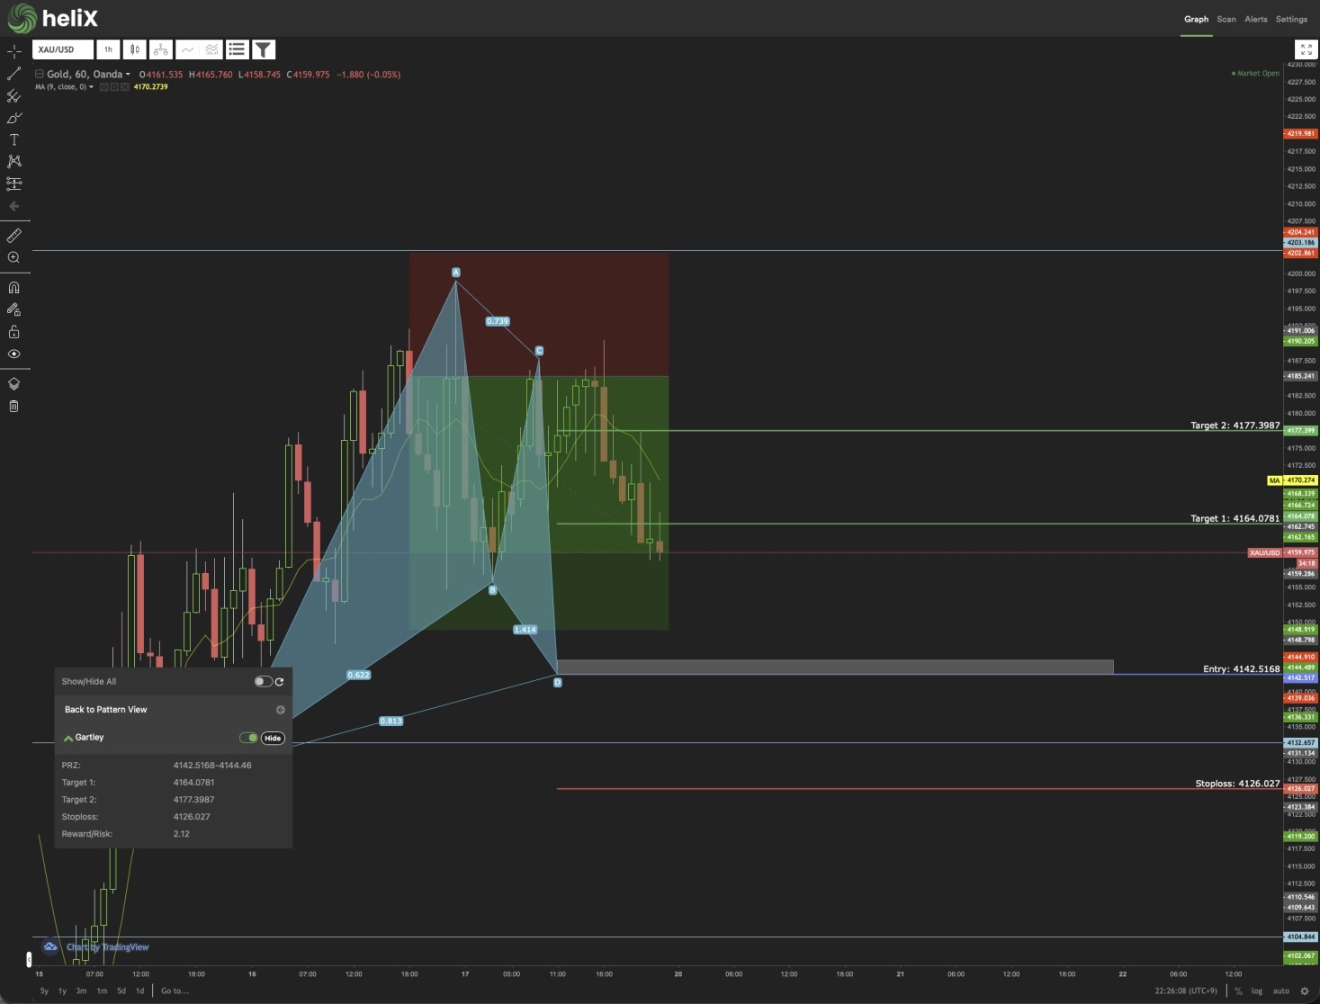This screenshot has width=1320, height=1004.
Task: Select the brush drawing tool
Action: [13, 118]
